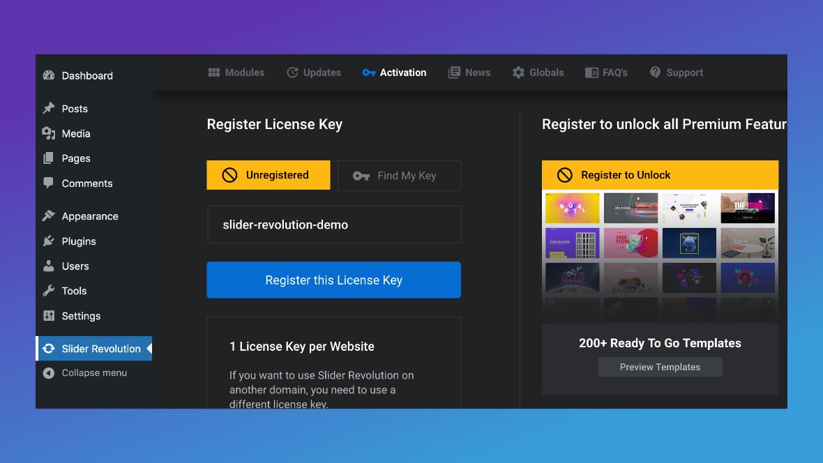Select the purple Leaders template thumbnail
The image size is (823, 463).
pos(572,243)
